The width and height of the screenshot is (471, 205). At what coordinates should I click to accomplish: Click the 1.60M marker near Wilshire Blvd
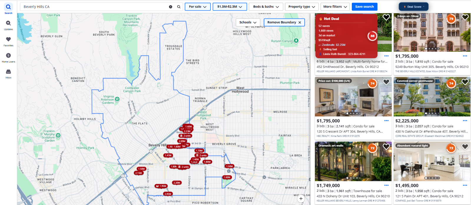pos(227,177)
